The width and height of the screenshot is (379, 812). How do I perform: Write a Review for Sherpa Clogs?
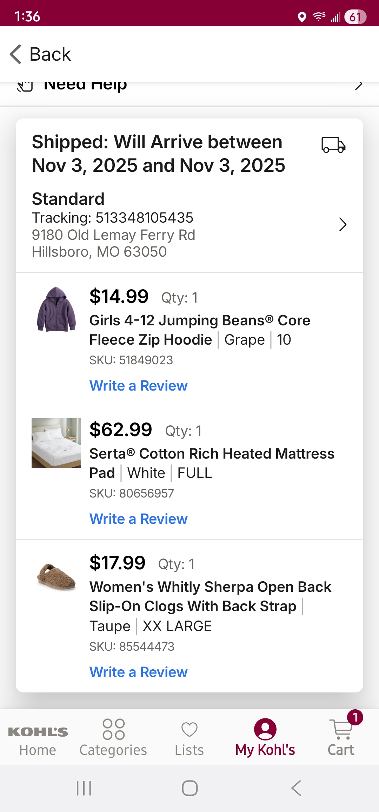[139, 672]
